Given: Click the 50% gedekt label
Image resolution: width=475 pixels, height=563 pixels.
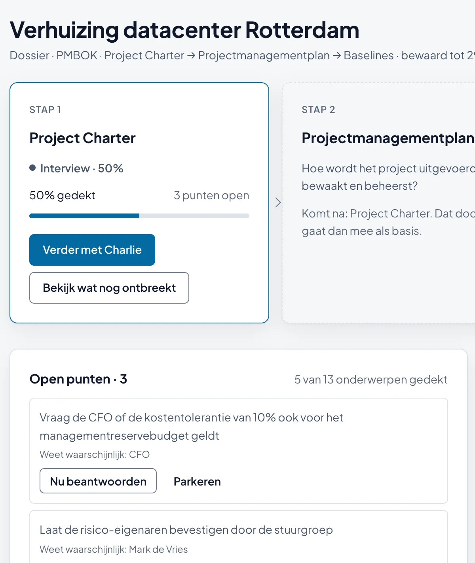Looking at the screenshot, I should (x=63, y=195).
